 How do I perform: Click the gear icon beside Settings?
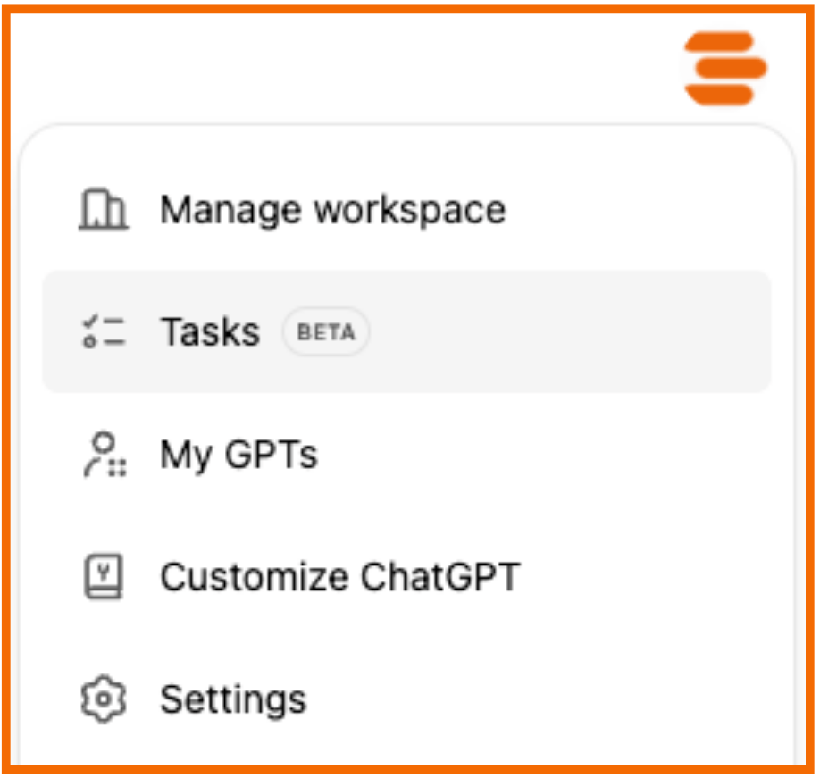tap(103, 699)
